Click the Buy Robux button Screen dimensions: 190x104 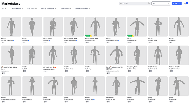[177, 3]
